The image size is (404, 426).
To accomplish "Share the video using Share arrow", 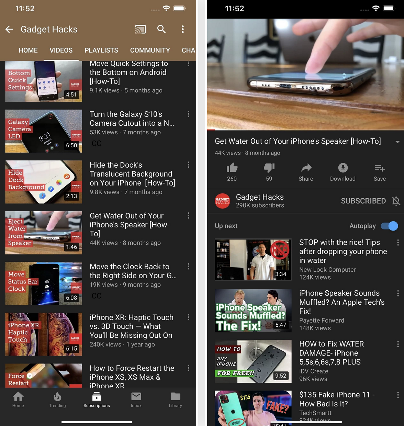I will [306, 168].
